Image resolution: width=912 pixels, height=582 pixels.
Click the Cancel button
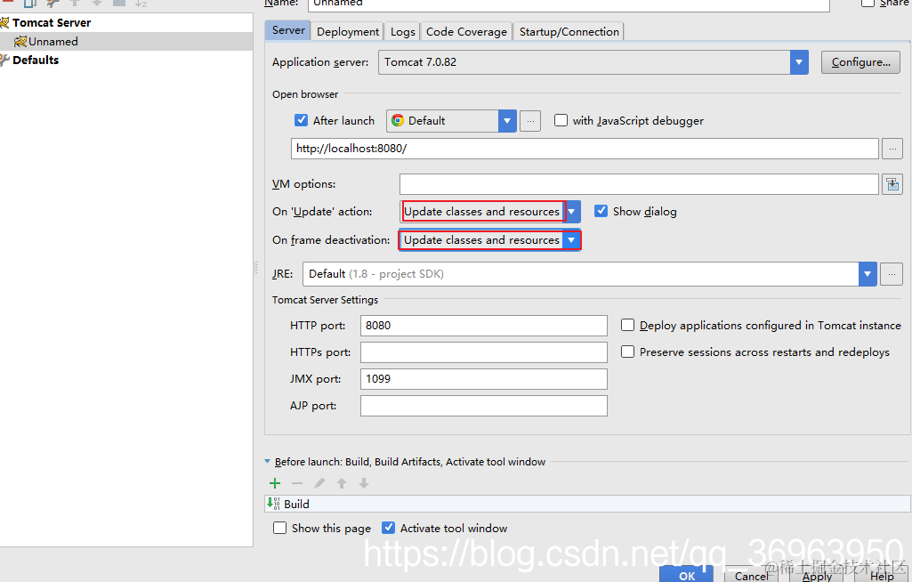pyautogui.click(x=752, y=575)
